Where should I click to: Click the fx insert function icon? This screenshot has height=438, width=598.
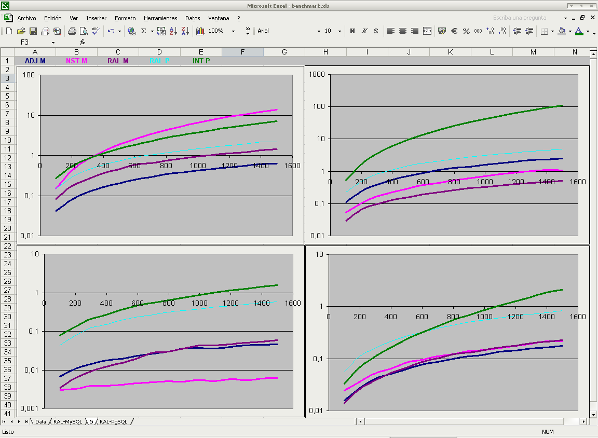click(83, 43)
